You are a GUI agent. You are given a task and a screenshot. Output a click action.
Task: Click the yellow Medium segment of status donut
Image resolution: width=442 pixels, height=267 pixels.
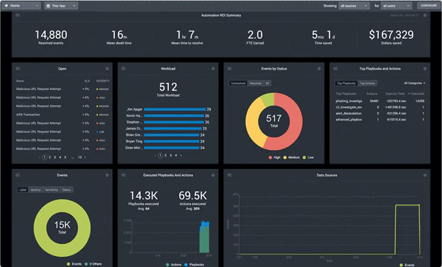tap(252, 124)
